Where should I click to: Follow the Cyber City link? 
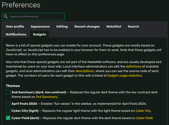143,111
